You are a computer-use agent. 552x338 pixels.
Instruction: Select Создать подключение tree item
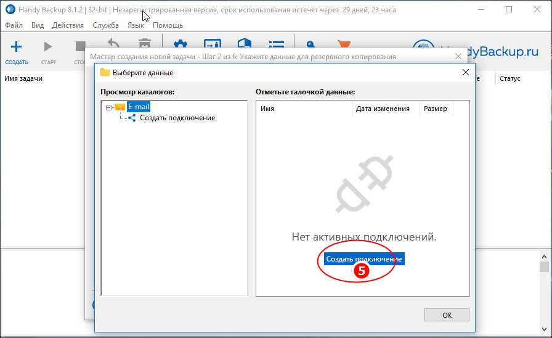point(177,118)
